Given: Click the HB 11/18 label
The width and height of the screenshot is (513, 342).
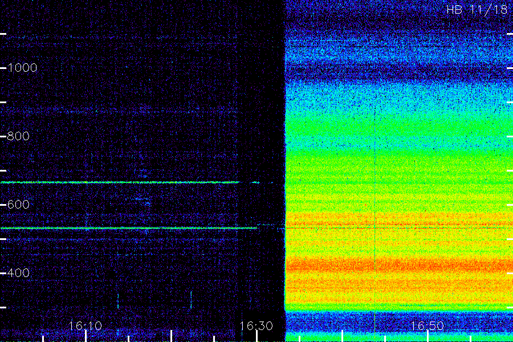Looking at the screenshot, I should [477, 10].
